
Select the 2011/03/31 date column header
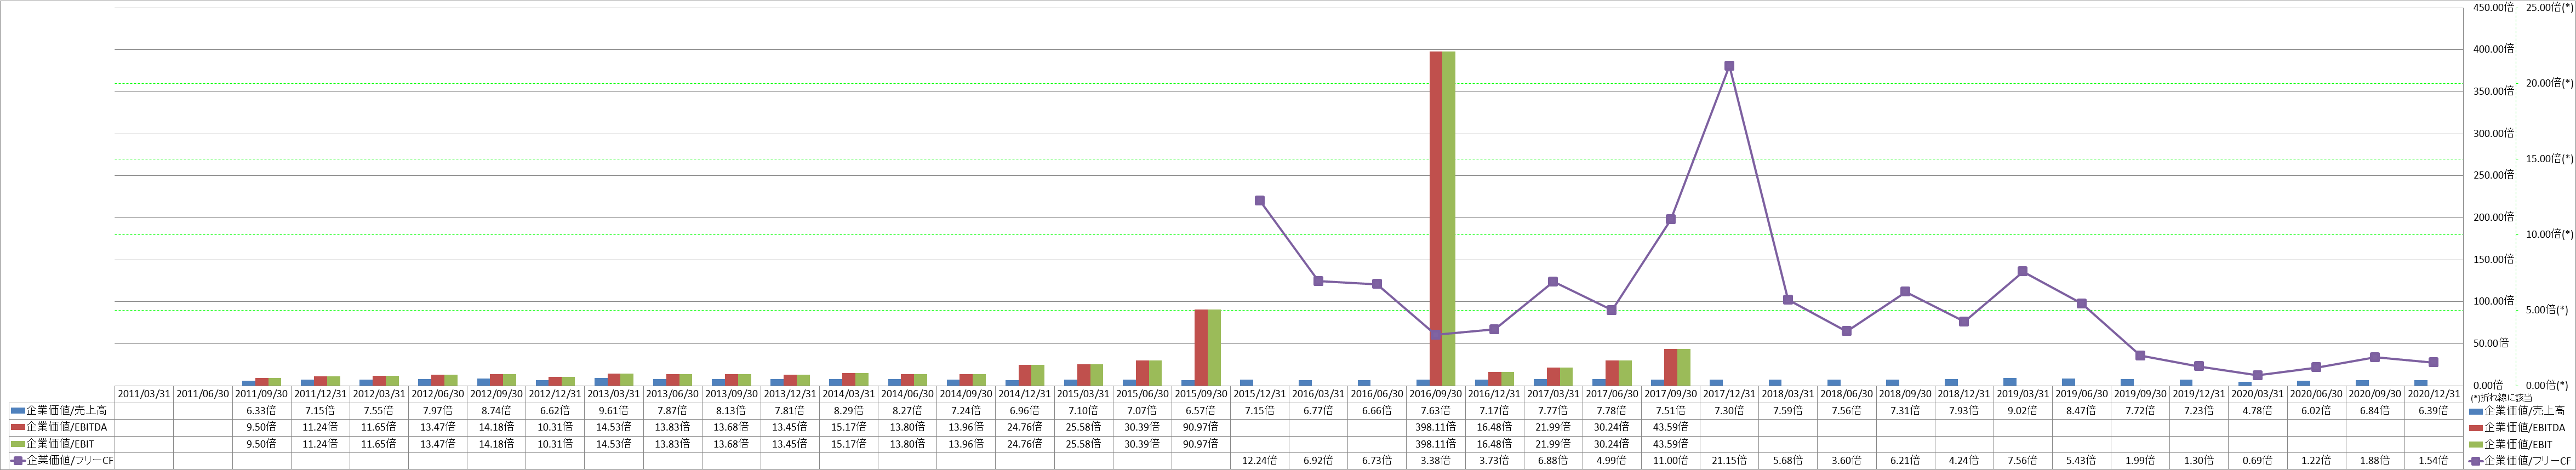coord(145,394)
